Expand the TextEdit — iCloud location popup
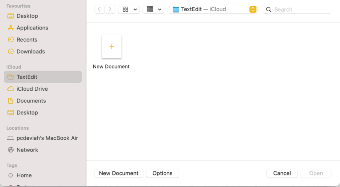The image size is (340, 187). click(x=253, y=9)
